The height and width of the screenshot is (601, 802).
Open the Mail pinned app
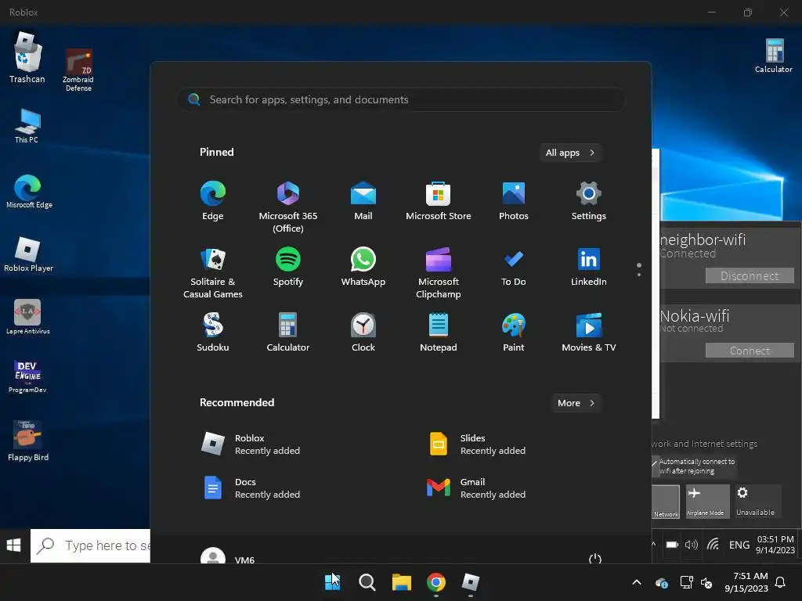363,201
